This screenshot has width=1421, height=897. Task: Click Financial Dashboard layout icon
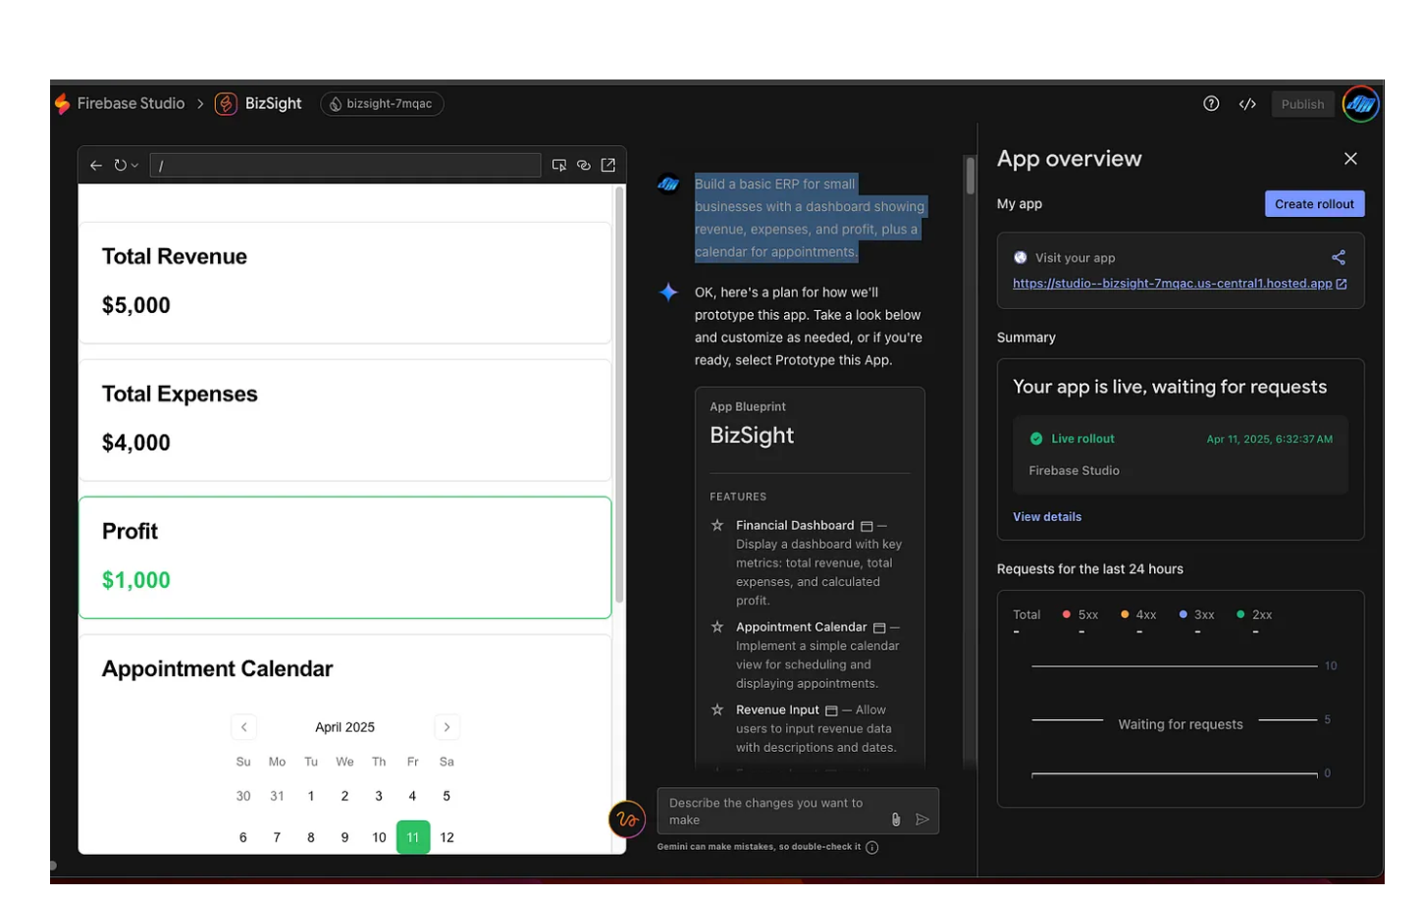867,527
